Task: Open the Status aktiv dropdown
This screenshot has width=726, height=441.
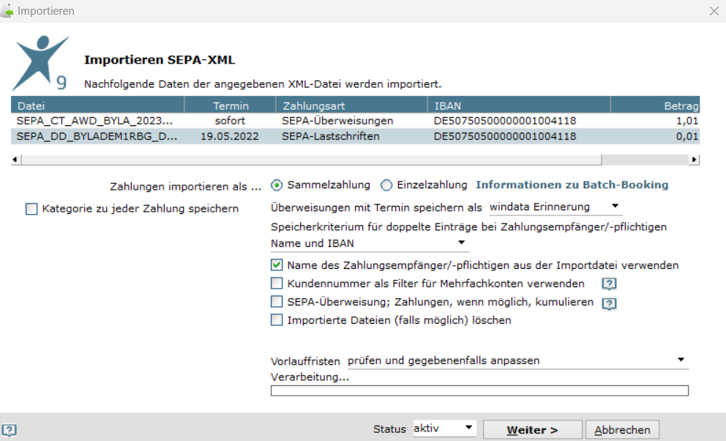Action: click(x=444, y=429)
